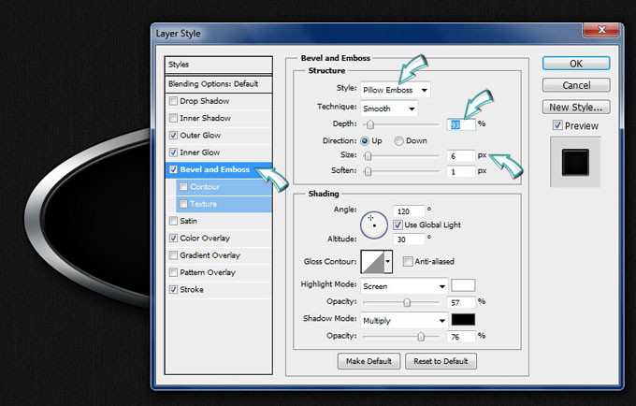
Task: Enable the Drop Shadow checkbox
Action: coord(173,101)
